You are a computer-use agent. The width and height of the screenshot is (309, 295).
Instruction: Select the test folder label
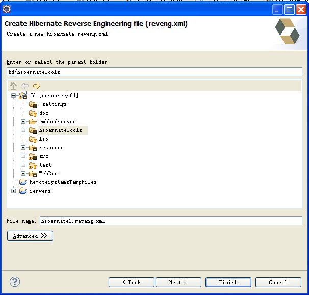[45, 165]
